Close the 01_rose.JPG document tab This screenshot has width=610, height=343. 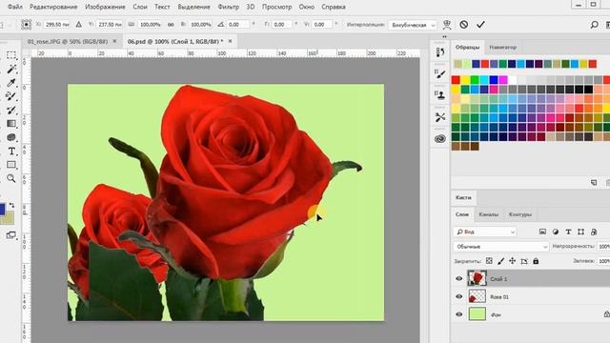(x=114, y=41)
